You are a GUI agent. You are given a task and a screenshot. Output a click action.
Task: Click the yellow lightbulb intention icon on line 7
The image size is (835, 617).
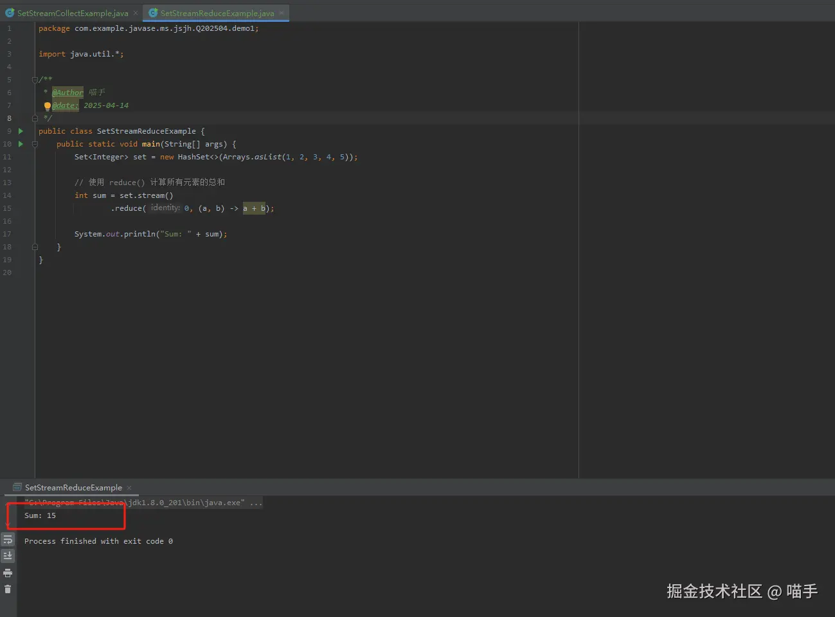click(x=47, y=106)
